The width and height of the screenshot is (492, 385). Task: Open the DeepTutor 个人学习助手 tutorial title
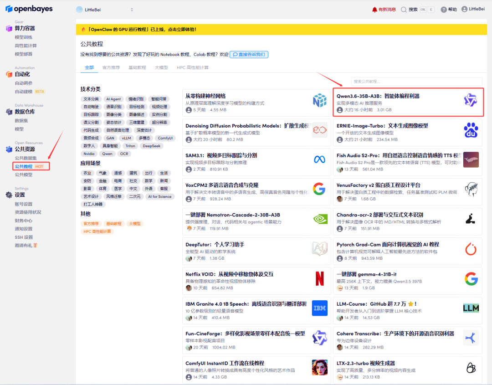click(x=215, y=244)
